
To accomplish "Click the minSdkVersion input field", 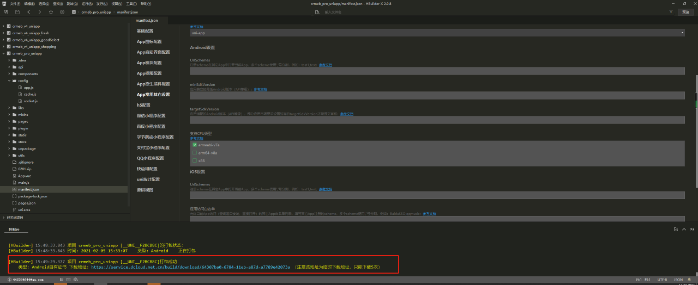I will [437, 95].
